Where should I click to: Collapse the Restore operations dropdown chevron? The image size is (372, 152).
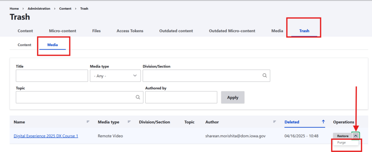355,136
